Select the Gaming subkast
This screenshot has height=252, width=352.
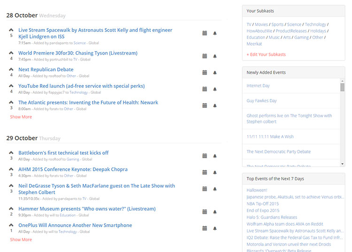301,38
